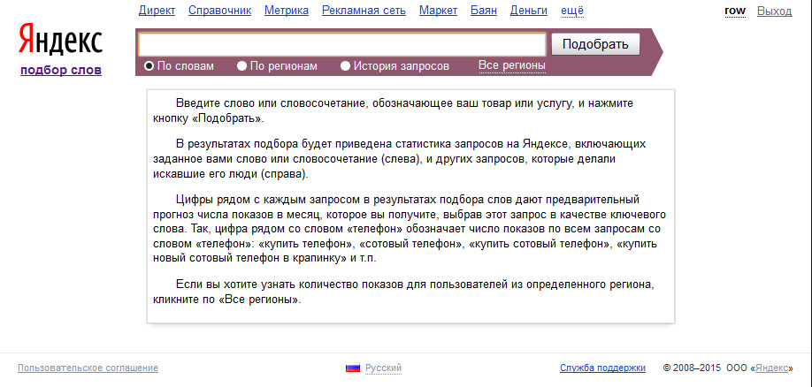Open the Маркет service link

pos(438,11)
